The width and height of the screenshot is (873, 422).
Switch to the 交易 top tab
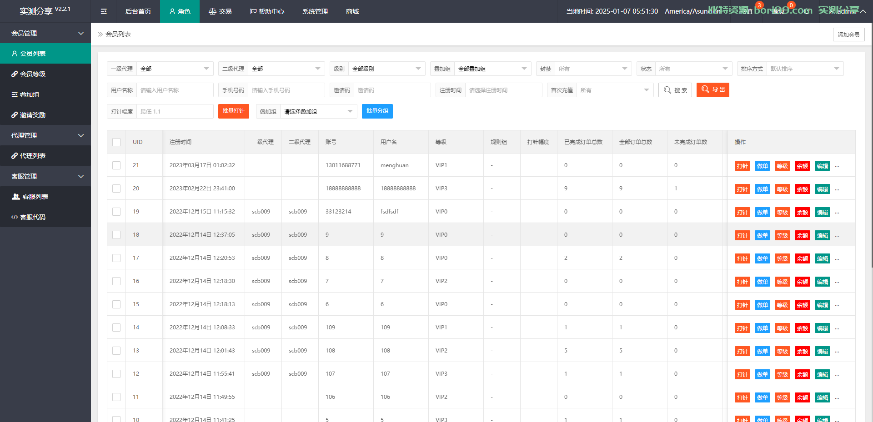click(220, 11)
